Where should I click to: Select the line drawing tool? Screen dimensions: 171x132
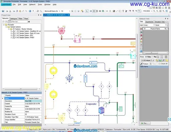117,11
